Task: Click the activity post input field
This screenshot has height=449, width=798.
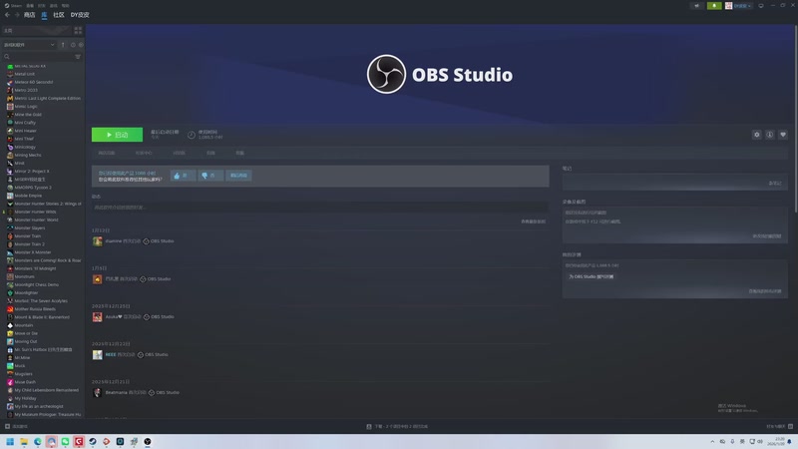Action: [320, 208]
